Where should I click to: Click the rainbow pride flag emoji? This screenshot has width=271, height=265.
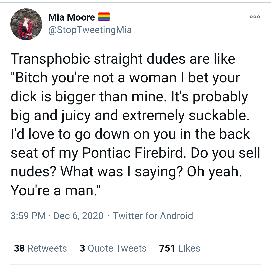tap(104, 17)
